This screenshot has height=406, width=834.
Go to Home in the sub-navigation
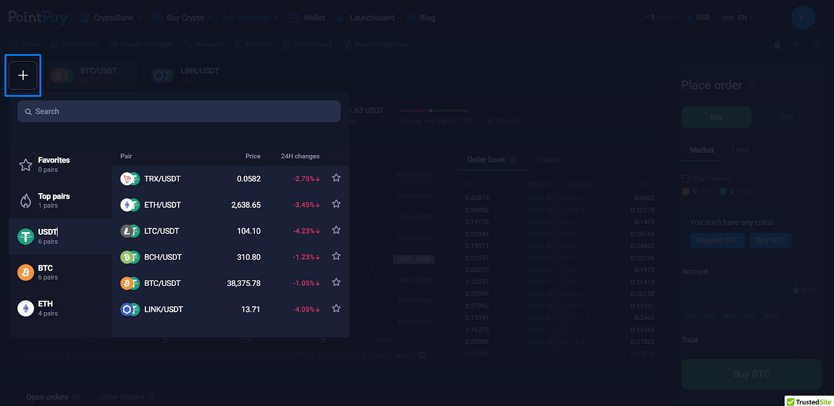pyautogui.click(x=25, y=44)
